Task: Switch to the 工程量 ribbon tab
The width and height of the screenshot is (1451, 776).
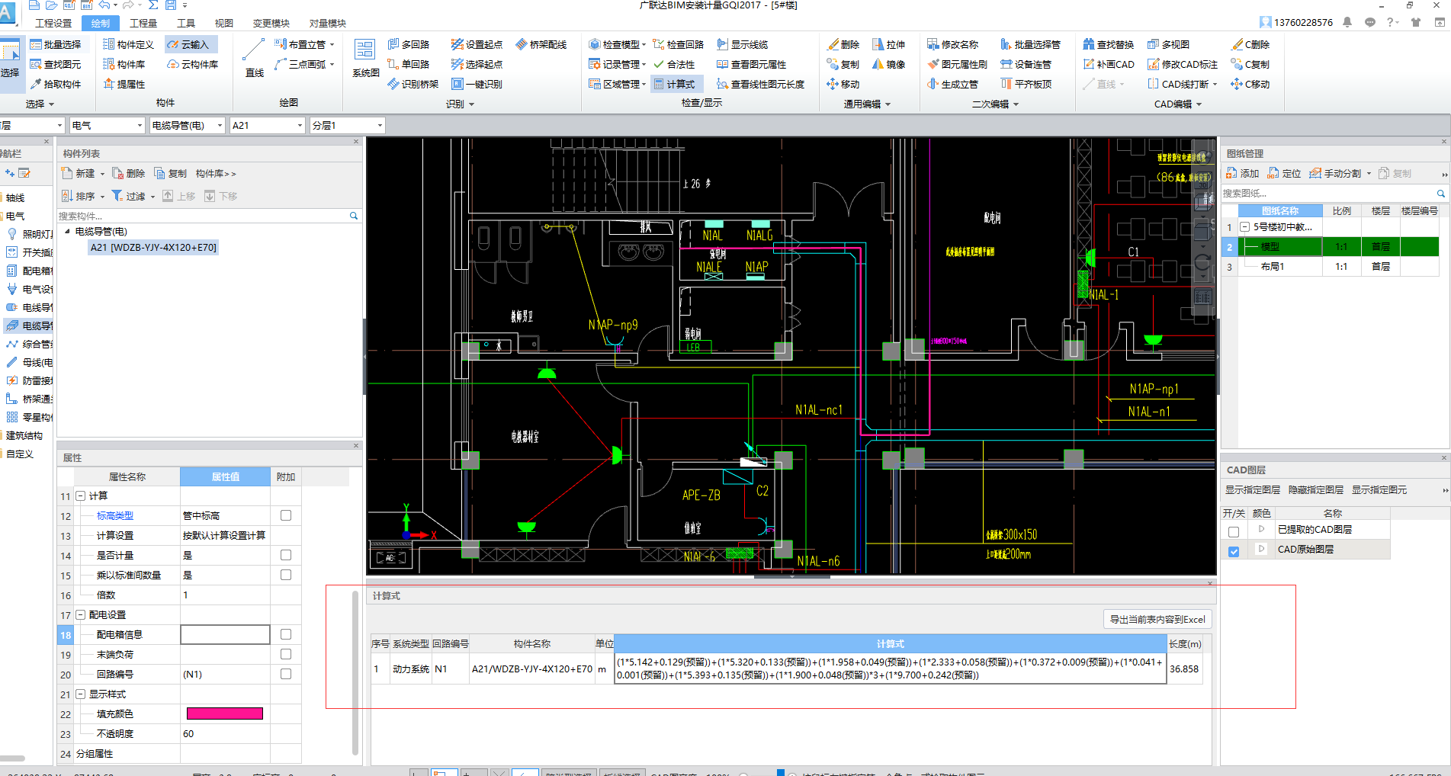Action: 143,23
